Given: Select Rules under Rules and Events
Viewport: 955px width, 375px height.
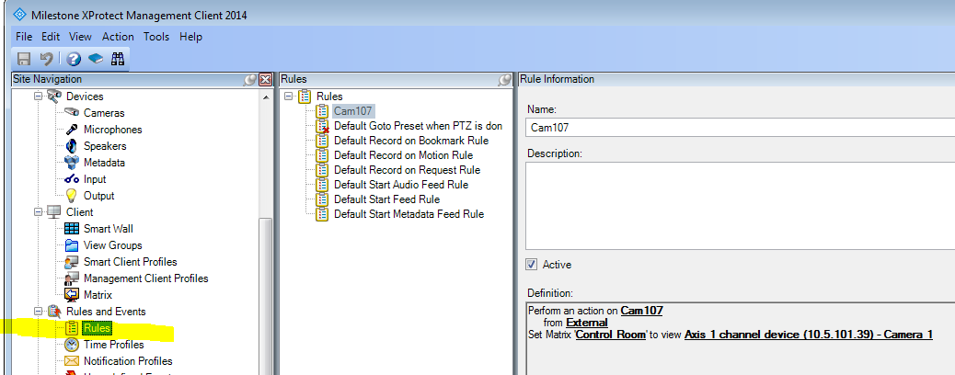Looking at the screenshot, I should 98,328.
